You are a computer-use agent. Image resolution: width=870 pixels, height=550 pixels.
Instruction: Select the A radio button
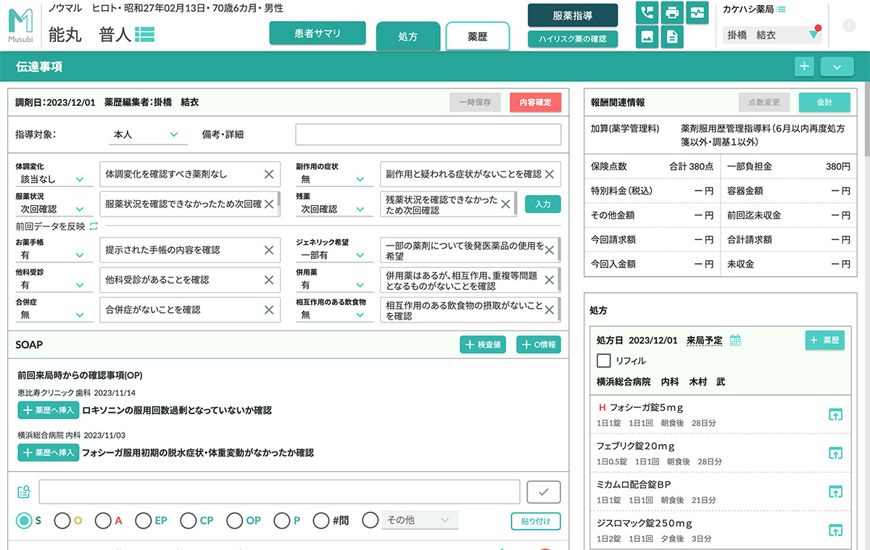click(x=103, y=520)
